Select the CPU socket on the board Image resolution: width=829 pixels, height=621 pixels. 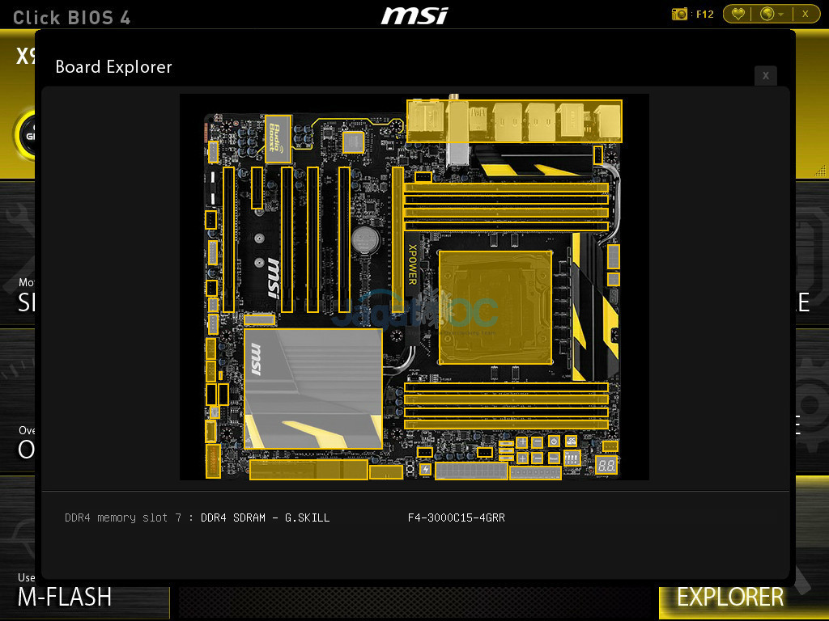(x=495, y=306)
